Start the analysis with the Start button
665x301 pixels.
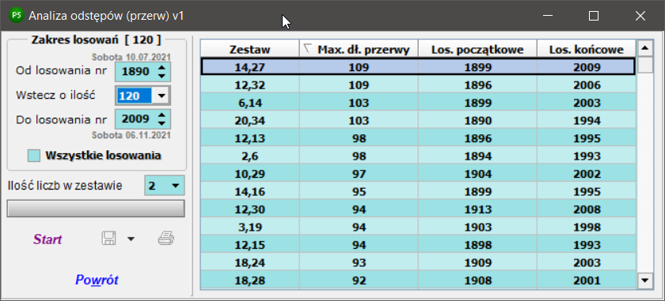point(47,239)
